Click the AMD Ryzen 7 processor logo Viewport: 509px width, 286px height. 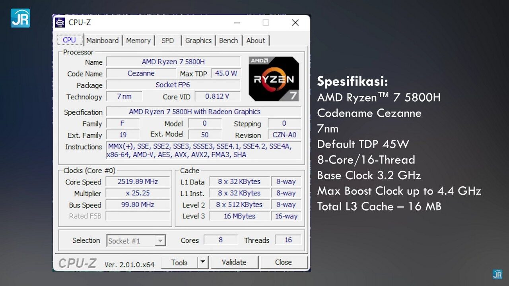coord(274,79)
